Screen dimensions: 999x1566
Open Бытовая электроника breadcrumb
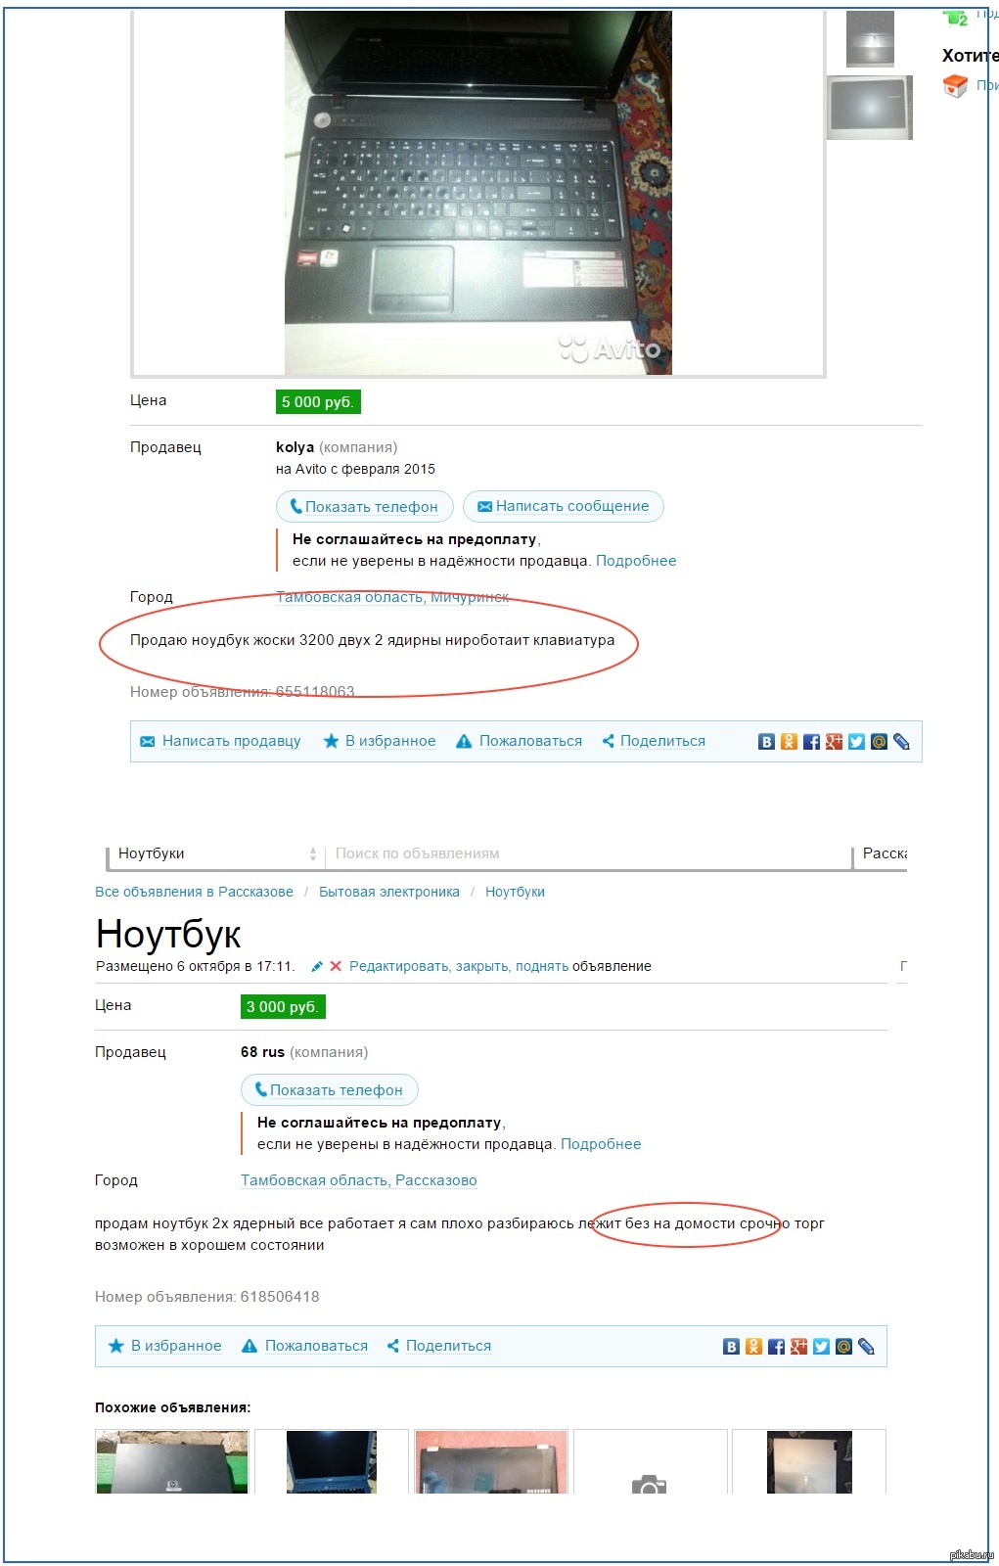coord(388,892)
